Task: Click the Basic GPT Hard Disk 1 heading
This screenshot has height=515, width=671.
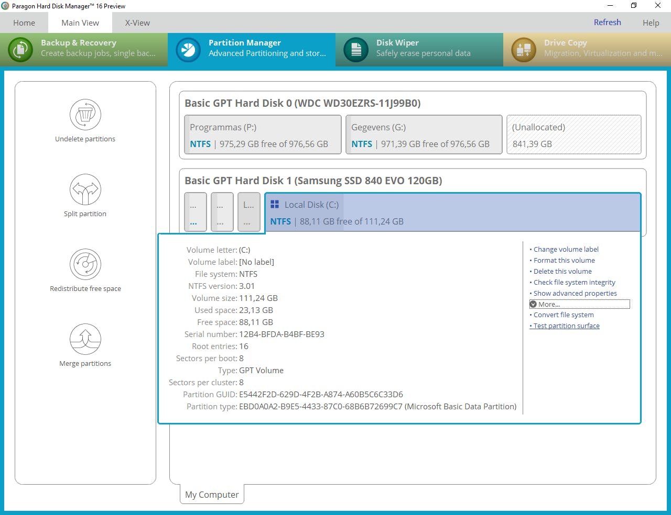Action: point(313,181)
